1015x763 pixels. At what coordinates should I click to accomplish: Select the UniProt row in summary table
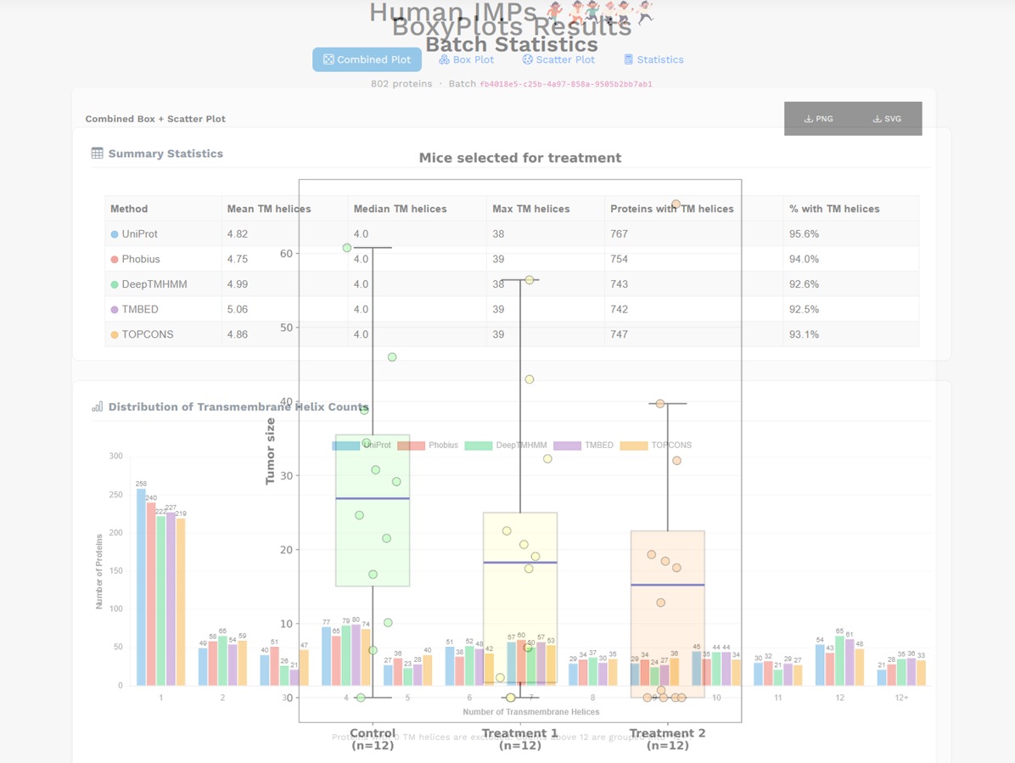pyautogui.click(x=139, y=233)
